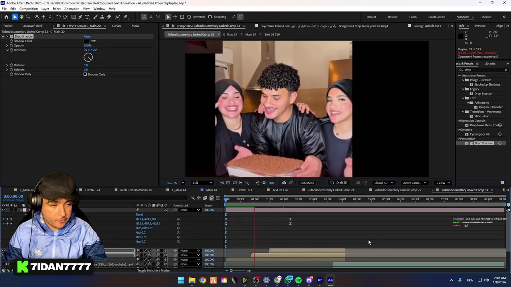Expand the Distance property
511x287 pixels.
pyautogui.click(x=7, y=65)
